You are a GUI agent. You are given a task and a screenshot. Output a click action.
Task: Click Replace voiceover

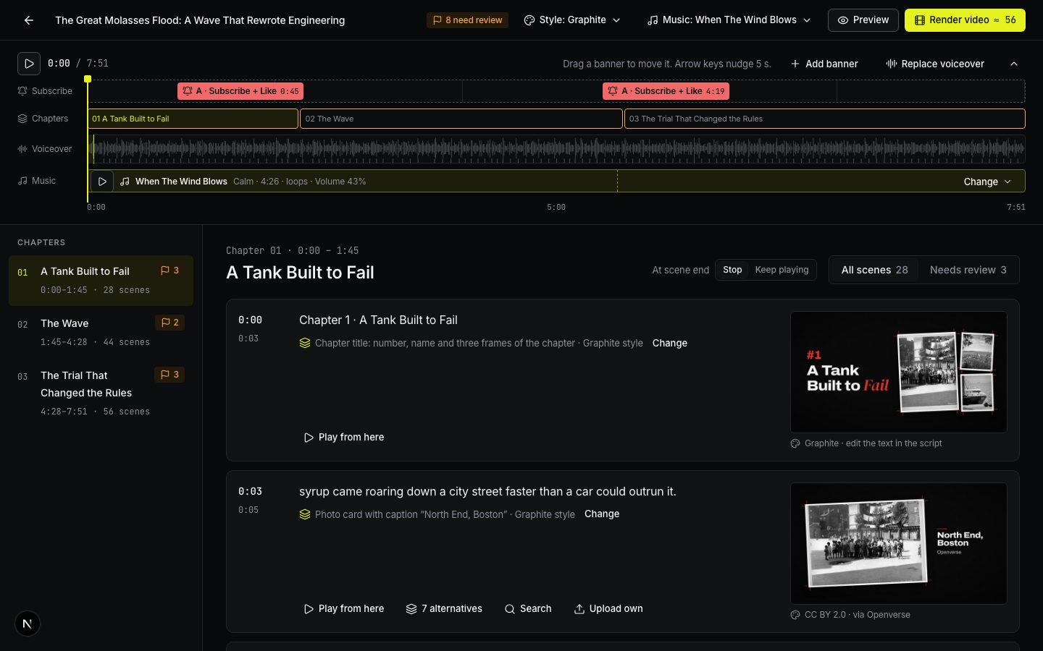click(x=934, y=64)
